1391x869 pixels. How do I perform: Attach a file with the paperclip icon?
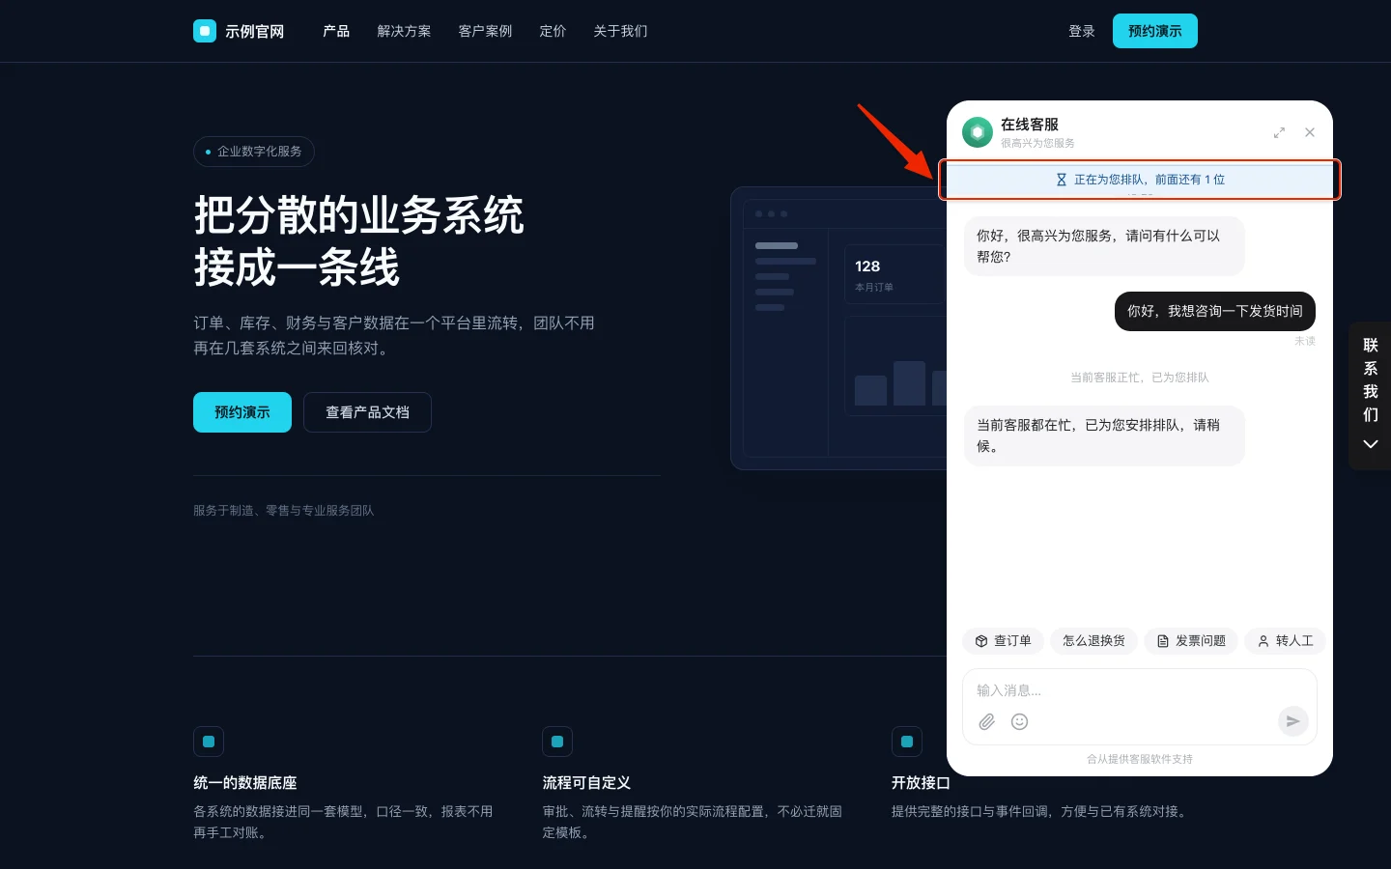click(986, 721)
